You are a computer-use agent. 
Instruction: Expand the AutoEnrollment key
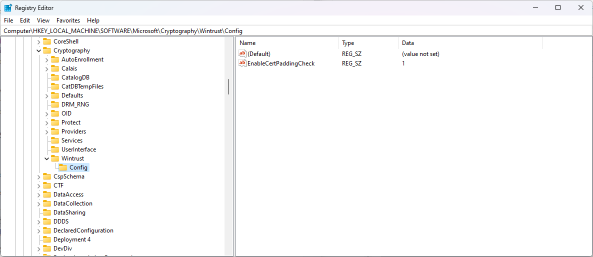(x=46, y=59)
